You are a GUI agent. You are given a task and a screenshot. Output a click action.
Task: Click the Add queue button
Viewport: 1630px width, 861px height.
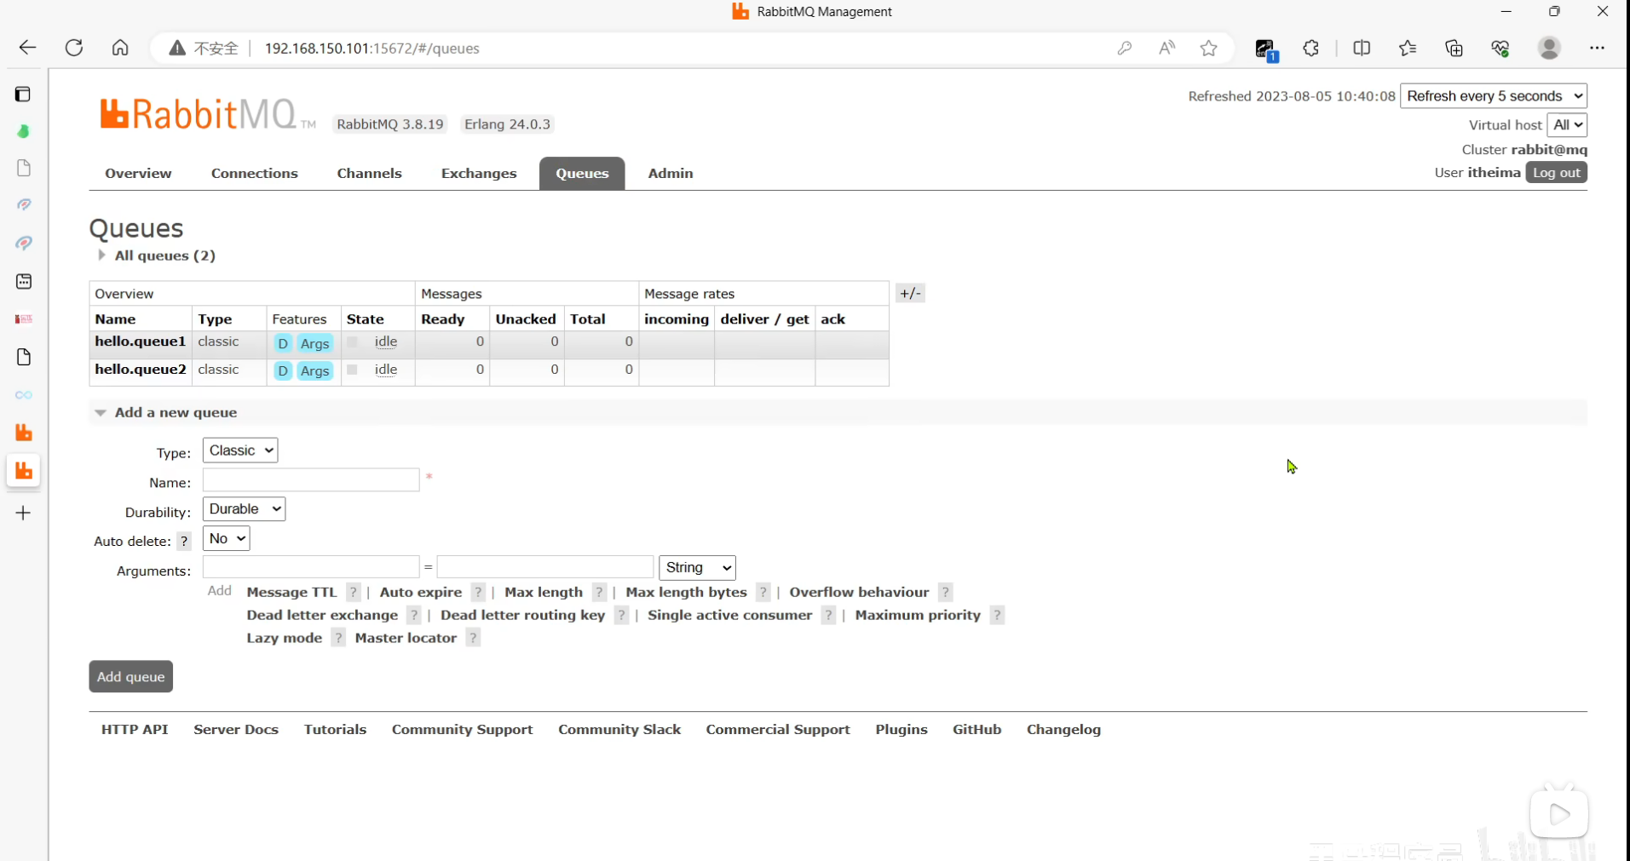(130, 676)
